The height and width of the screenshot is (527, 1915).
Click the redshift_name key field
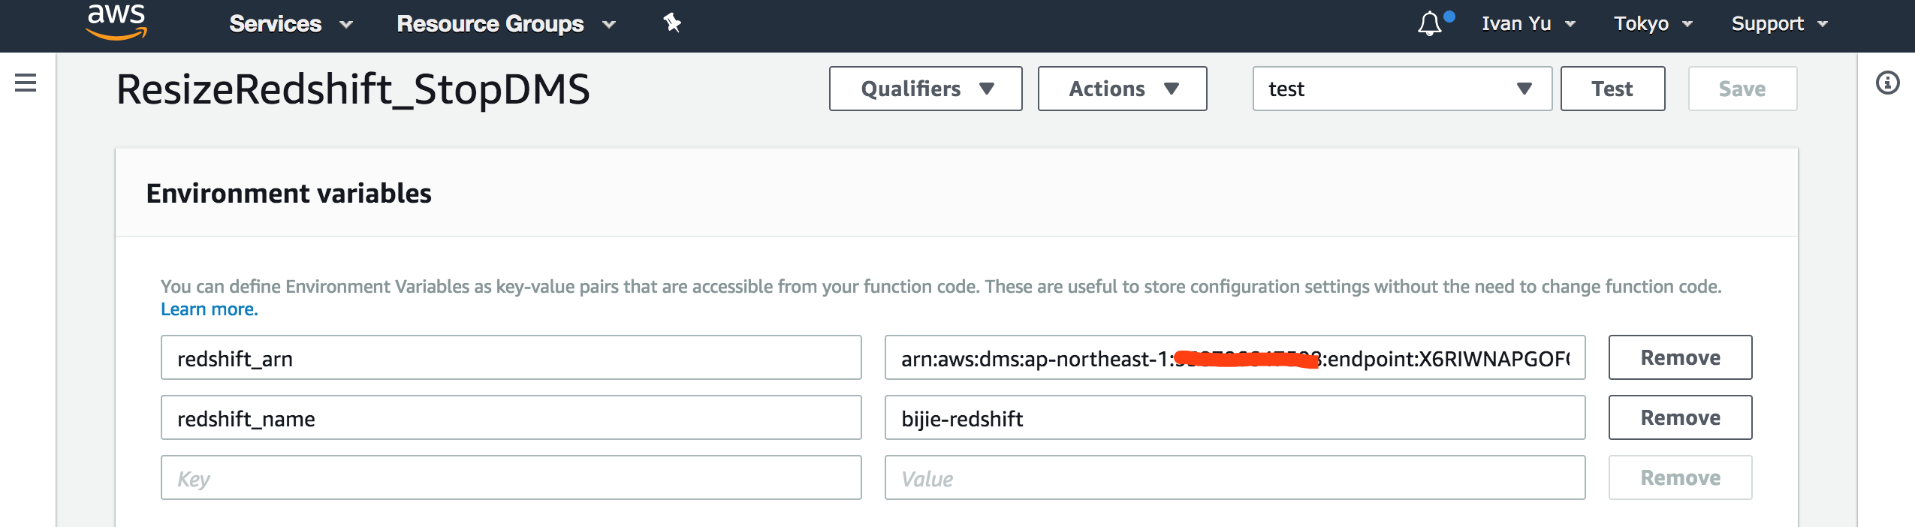(511, 417)
